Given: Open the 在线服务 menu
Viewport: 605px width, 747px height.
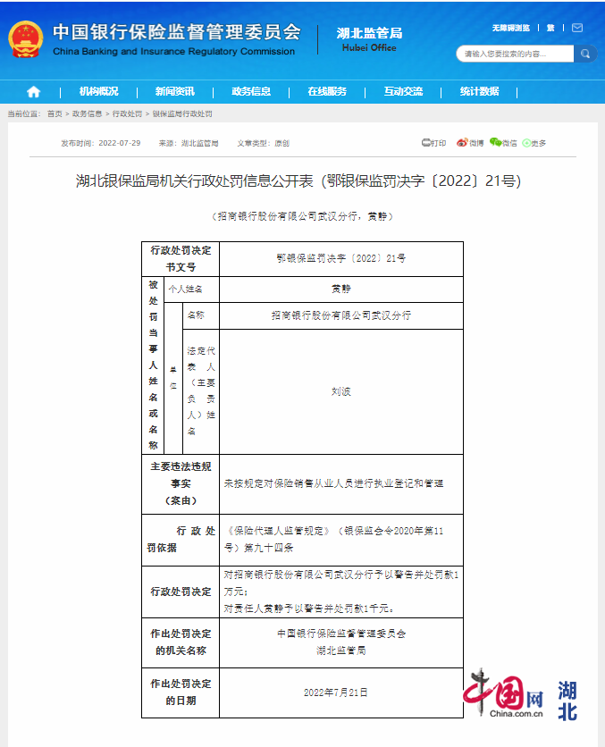Looking at the screenshot, I should tap(327, 91).
